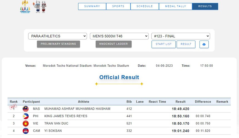
Task: Open the PARA ATHLETICS sport dropdown
Action: [58, 36]
